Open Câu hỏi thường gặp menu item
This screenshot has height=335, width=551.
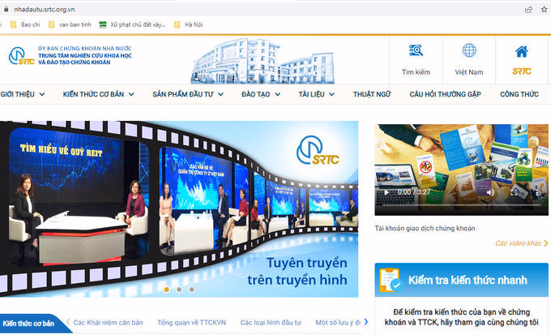point(445,94)
